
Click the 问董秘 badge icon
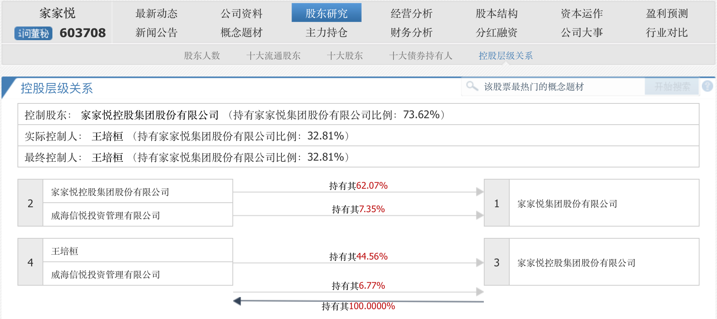pos(33,33)
